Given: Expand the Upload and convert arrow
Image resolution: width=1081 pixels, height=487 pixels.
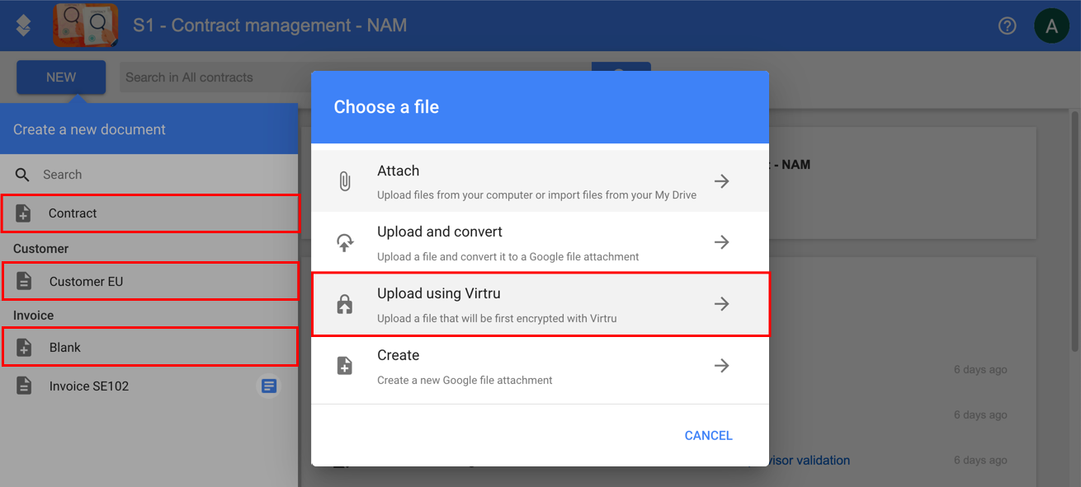Looking at the screenshot, I should (x=722, y=242).
